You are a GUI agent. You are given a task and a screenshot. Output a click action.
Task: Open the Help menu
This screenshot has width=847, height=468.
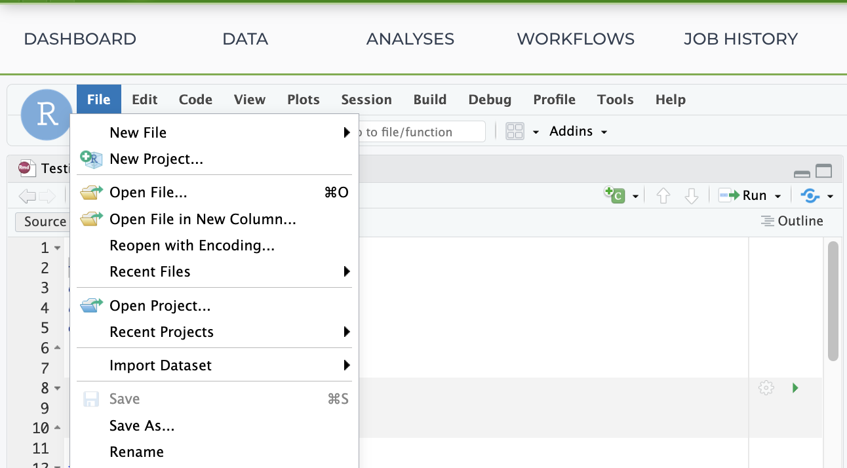pyautogui.click(x=671, y=100)
